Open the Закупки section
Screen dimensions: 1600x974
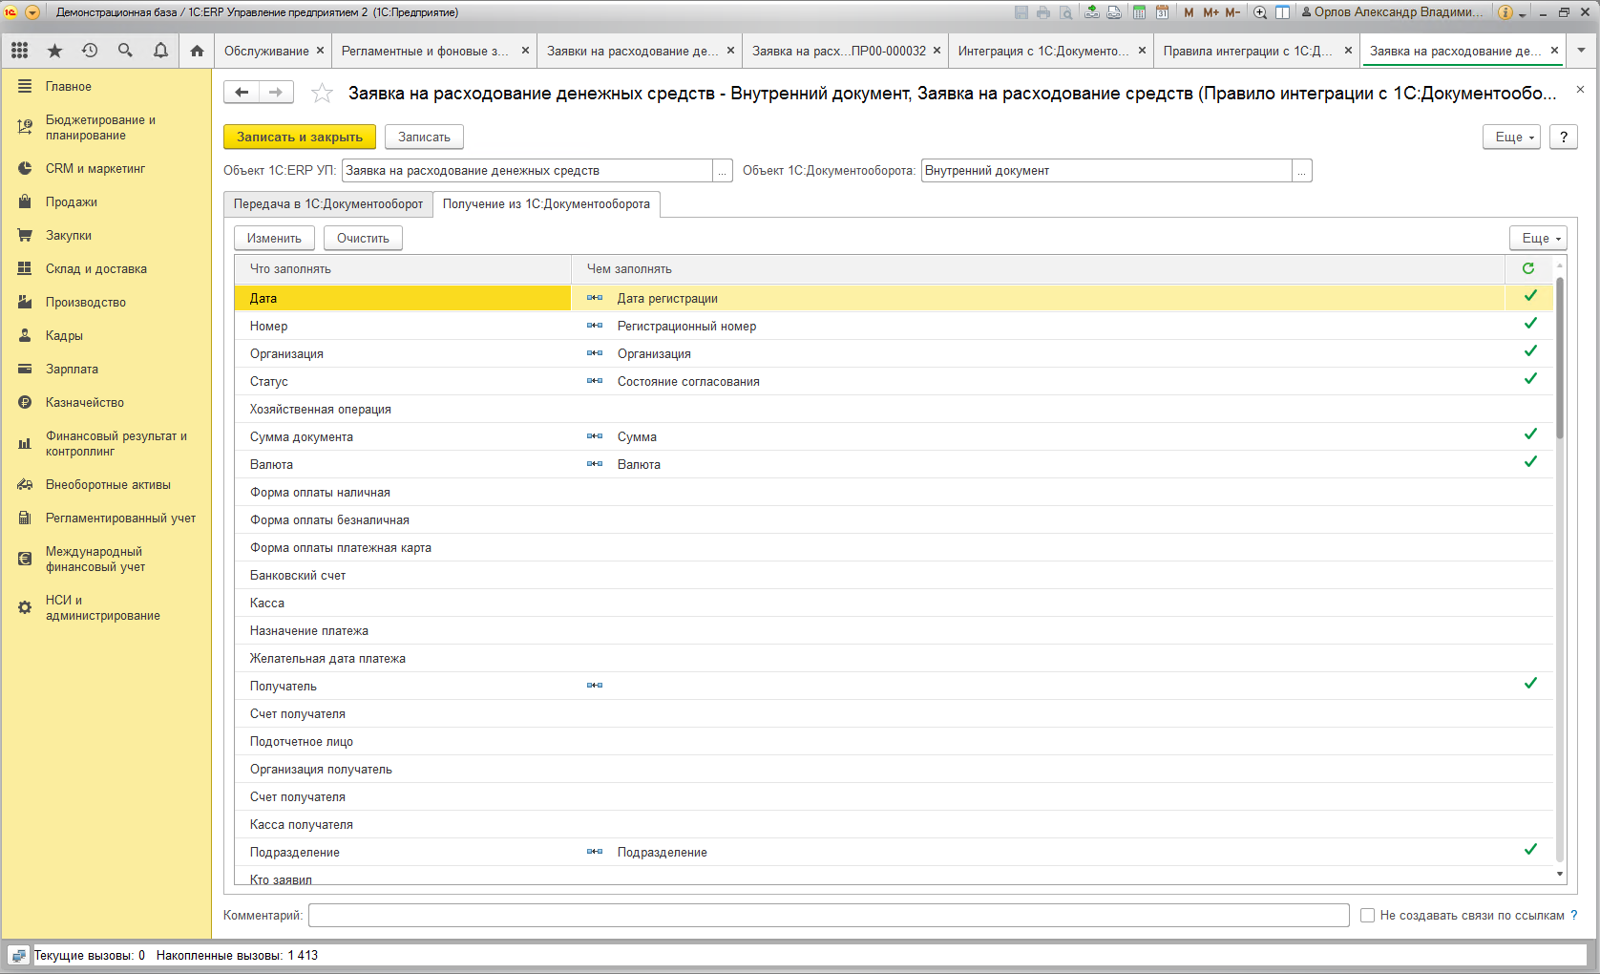tap(69, 235)
